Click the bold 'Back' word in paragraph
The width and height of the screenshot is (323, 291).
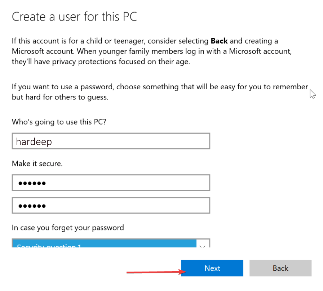click(x=219, y=41)
